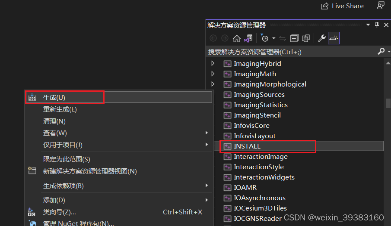Select the INSTALL project

pyautogui.click(x=247, y=146)
